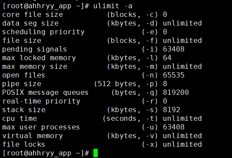Screen dimensions: 232x158
Task: Click the '(-n)' option flag
Action: click(x=150, y=75)
